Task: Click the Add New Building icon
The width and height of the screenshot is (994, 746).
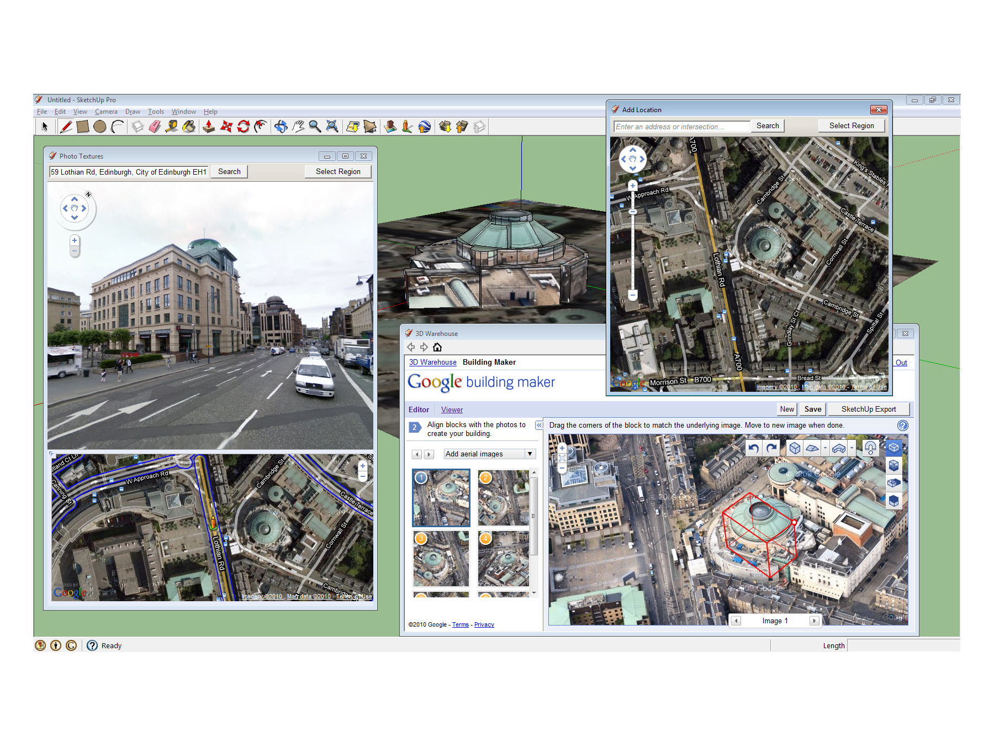Action: (390, 127)
